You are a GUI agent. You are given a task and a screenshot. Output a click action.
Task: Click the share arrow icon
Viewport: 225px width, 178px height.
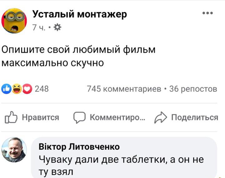click(x=161, y=117)
